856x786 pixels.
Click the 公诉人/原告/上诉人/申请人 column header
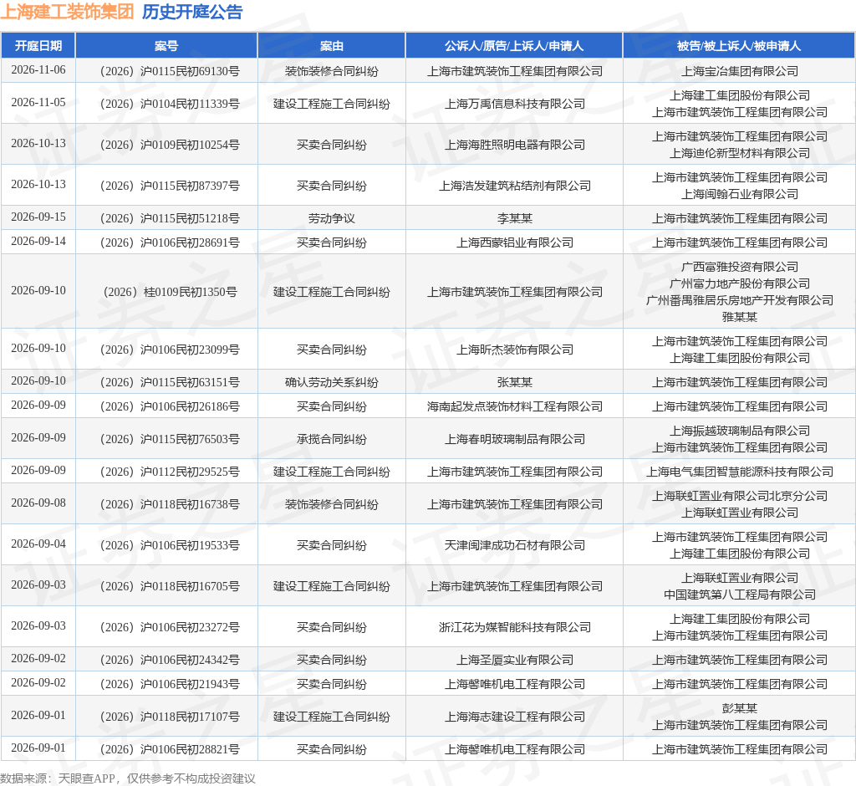click(514, 46)
